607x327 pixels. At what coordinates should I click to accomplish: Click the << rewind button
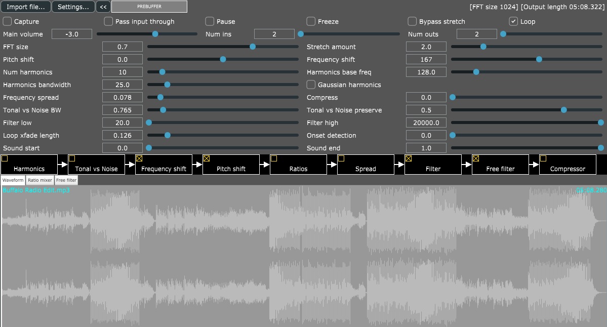(103, 7)
